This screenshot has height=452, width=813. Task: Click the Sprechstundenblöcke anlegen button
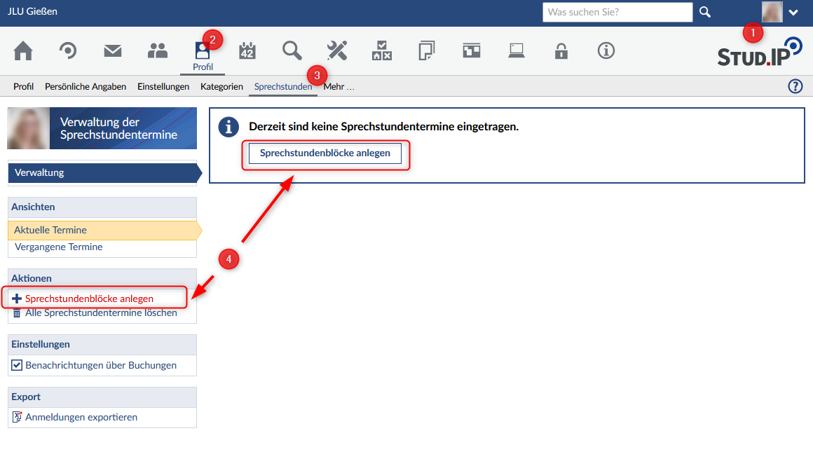click(325, 153)
